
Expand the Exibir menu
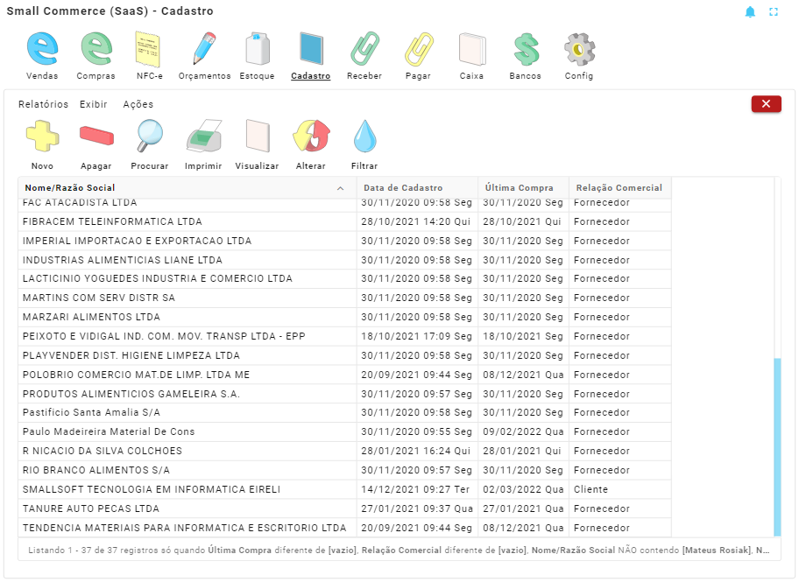coord(94,104)
